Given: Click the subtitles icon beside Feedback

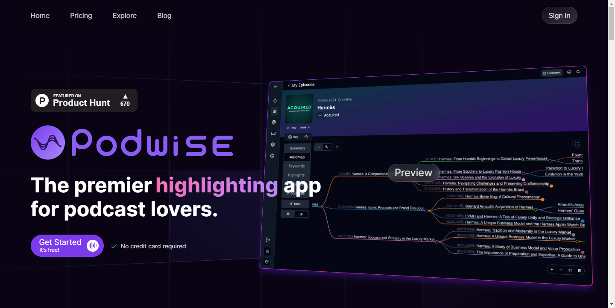Looking at the screenshot, I should tap(569, 72).
